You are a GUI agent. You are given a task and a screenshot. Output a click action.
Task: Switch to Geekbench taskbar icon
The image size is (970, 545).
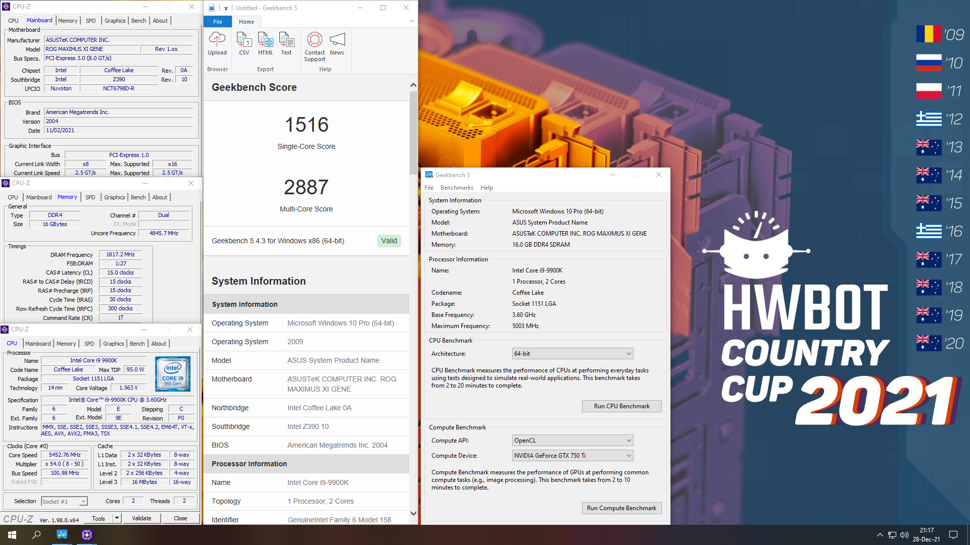(62, 534)
